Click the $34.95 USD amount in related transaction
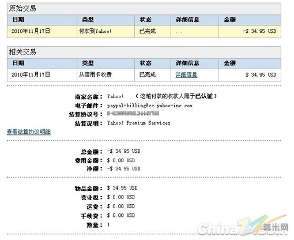 click(261, 74)
